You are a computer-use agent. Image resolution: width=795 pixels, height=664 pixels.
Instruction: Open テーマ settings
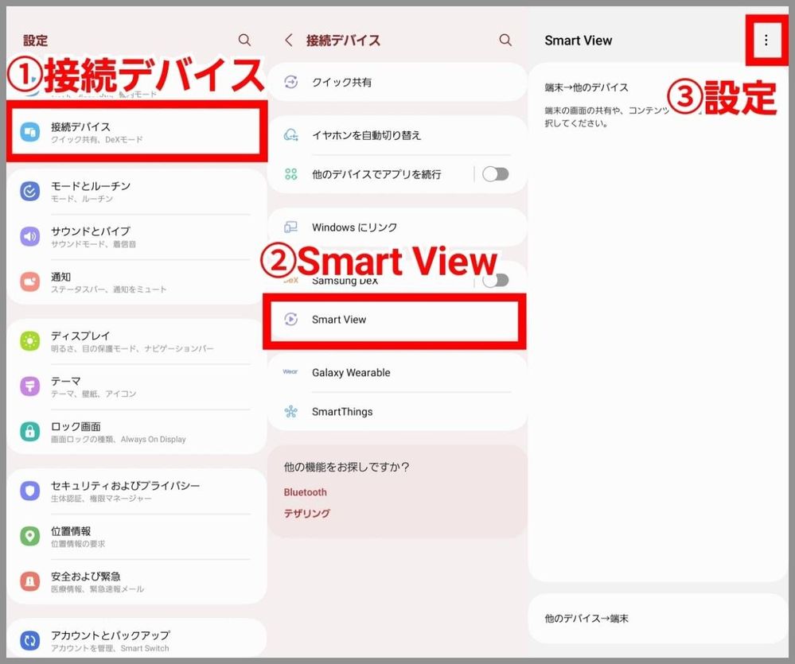pyautogui.click(x=137, y=386)
